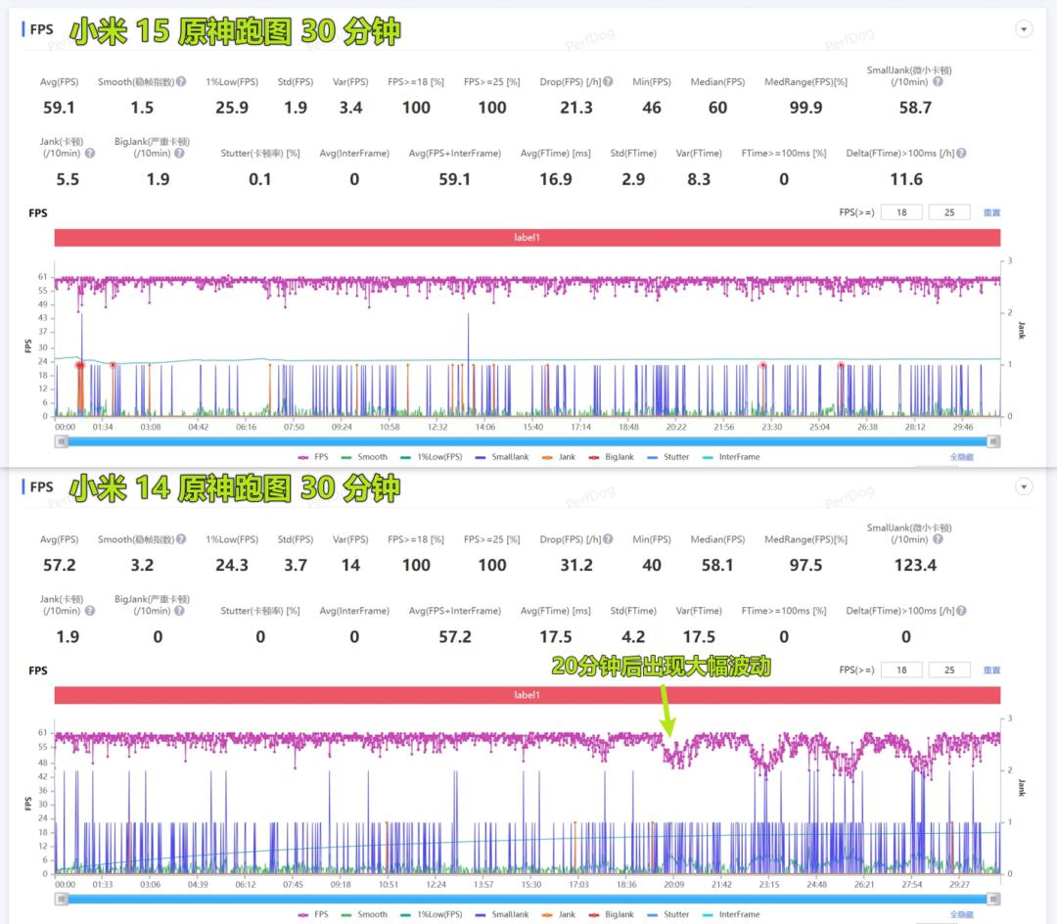Screen dimensions: 1057x924
Task: Click FPS threshold field showing 18 in top chart
Action: [x=901, y=212]
